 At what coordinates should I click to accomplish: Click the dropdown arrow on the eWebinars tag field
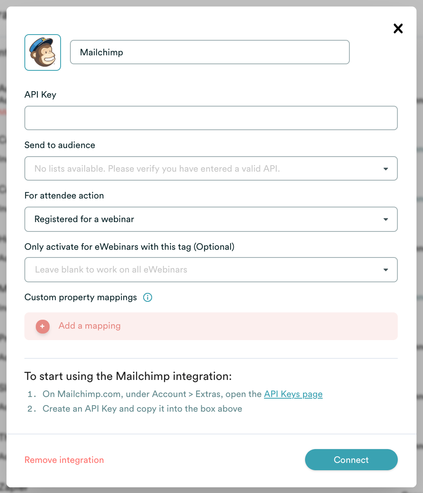point(385,270)
